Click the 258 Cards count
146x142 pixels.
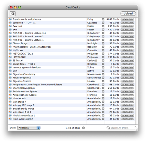pos(113,88)
